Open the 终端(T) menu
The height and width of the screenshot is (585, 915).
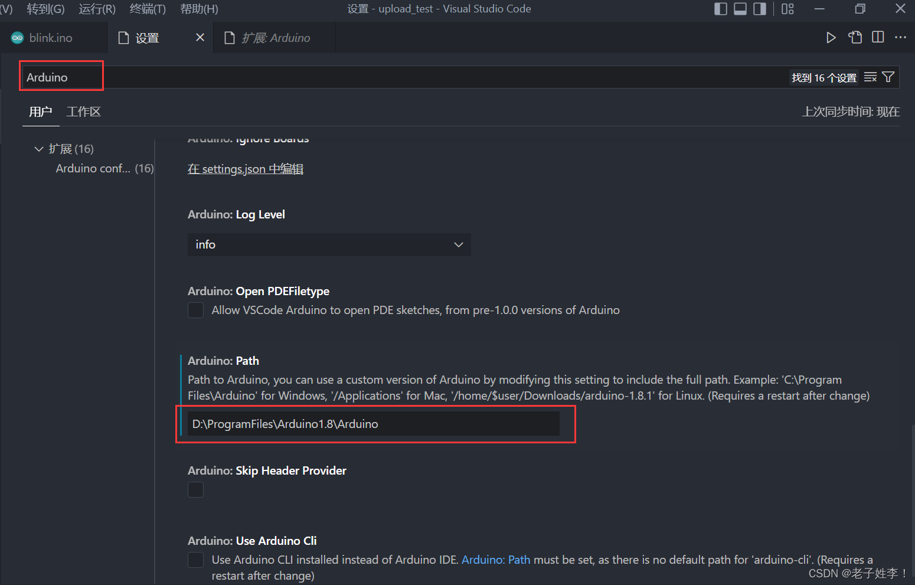tap(148, 9)
